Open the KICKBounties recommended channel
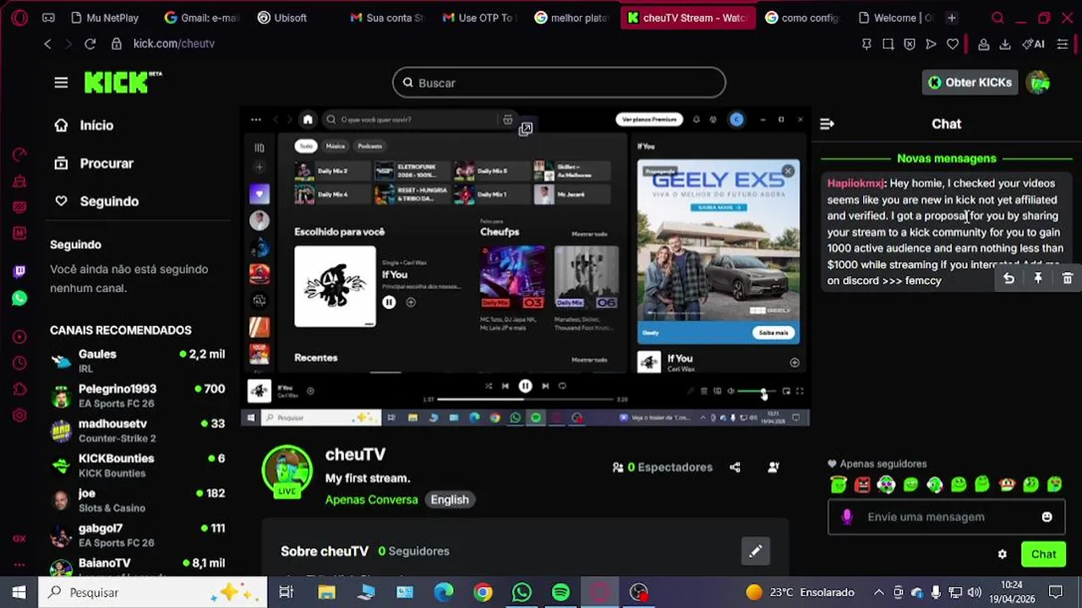The image size is (1082, 608). coord(138,465)
